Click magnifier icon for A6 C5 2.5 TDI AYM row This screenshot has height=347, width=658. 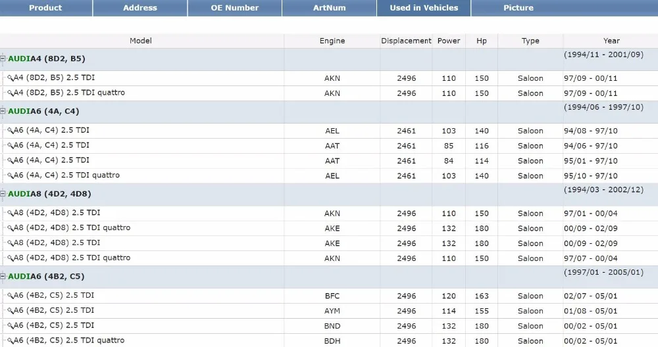[11, 311]
